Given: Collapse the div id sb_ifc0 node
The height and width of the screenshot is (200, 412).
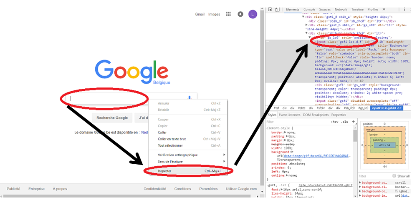Looking at the screenshot, I should pyautogui.click(x=307, y=33).
